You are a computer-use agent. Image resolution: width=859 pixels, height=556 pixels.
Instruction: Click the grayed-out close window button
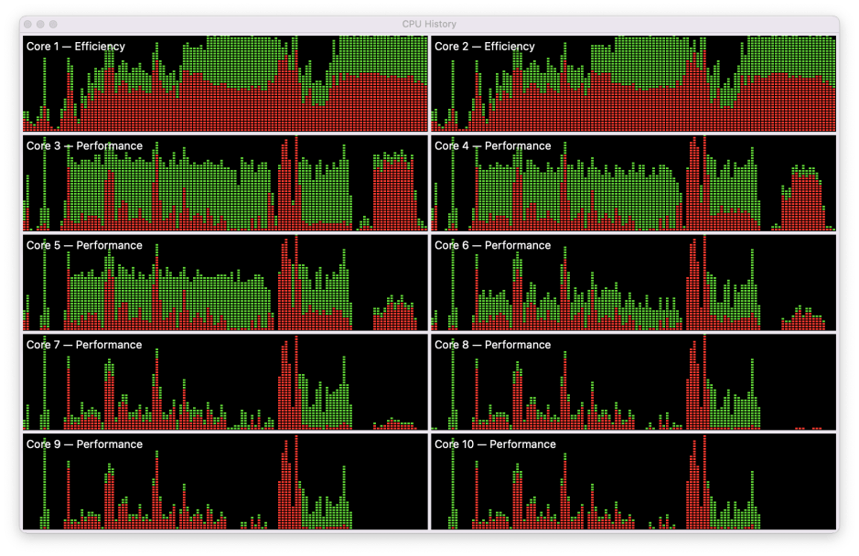coord(29,24)
